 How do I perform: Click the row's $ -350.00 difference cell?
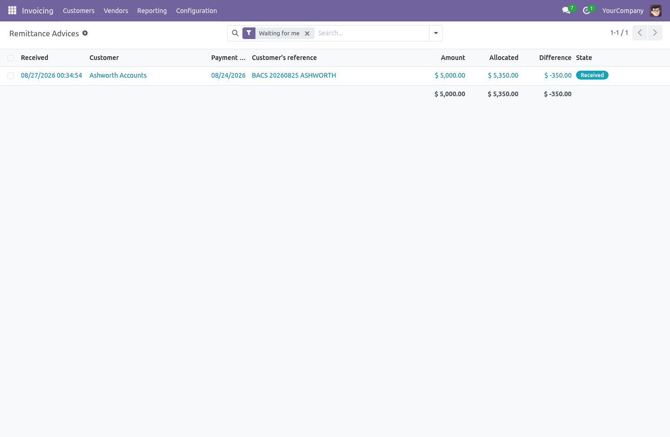558,75
